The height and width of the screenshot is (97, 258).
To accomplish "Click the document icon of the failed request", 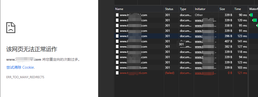I will [117, 73].
